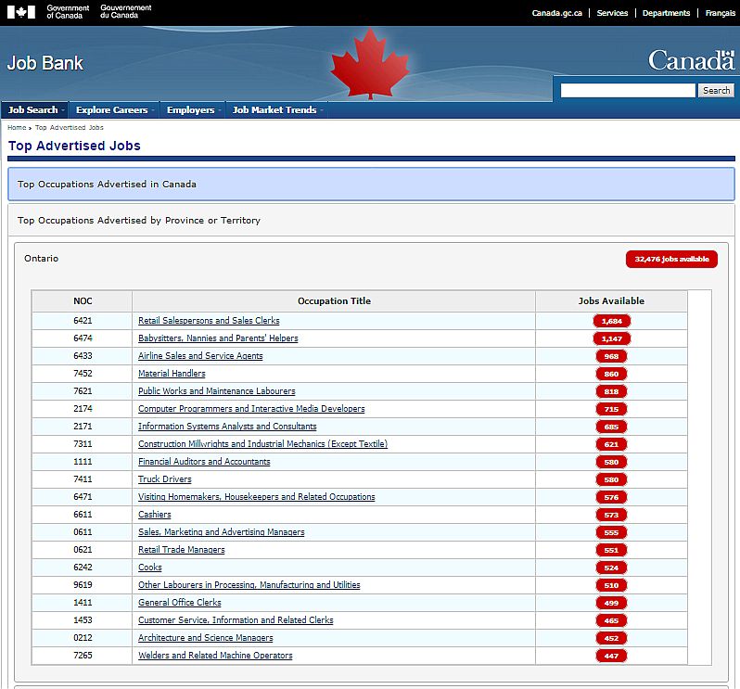Click the Jobs Available column header
This screenshot has width=740, height=689.
point(611,301)
